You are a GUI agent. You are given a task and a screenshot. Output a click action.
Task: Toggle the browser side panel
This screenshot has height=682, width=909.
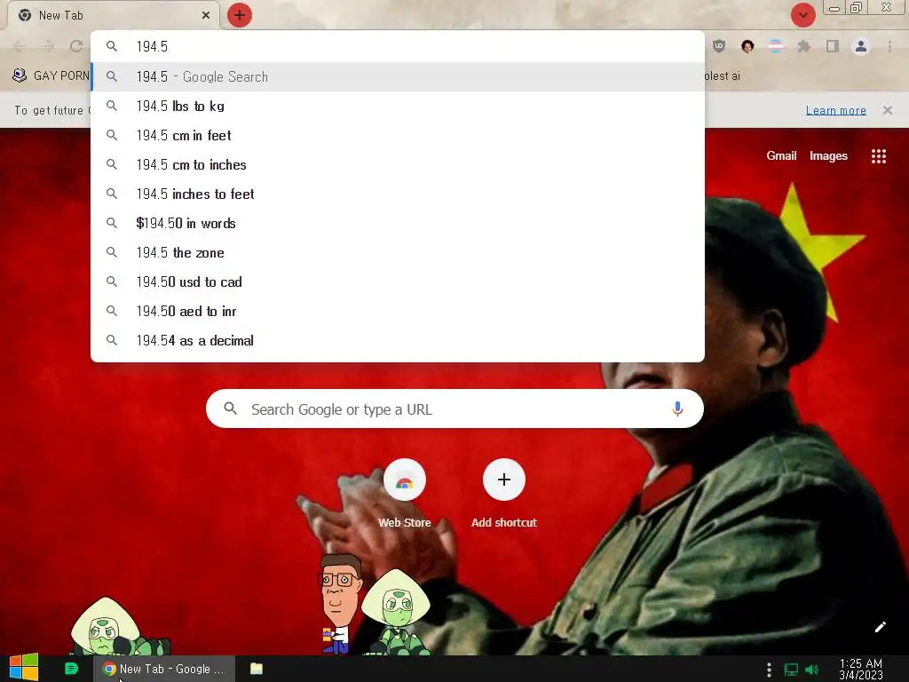832,46
